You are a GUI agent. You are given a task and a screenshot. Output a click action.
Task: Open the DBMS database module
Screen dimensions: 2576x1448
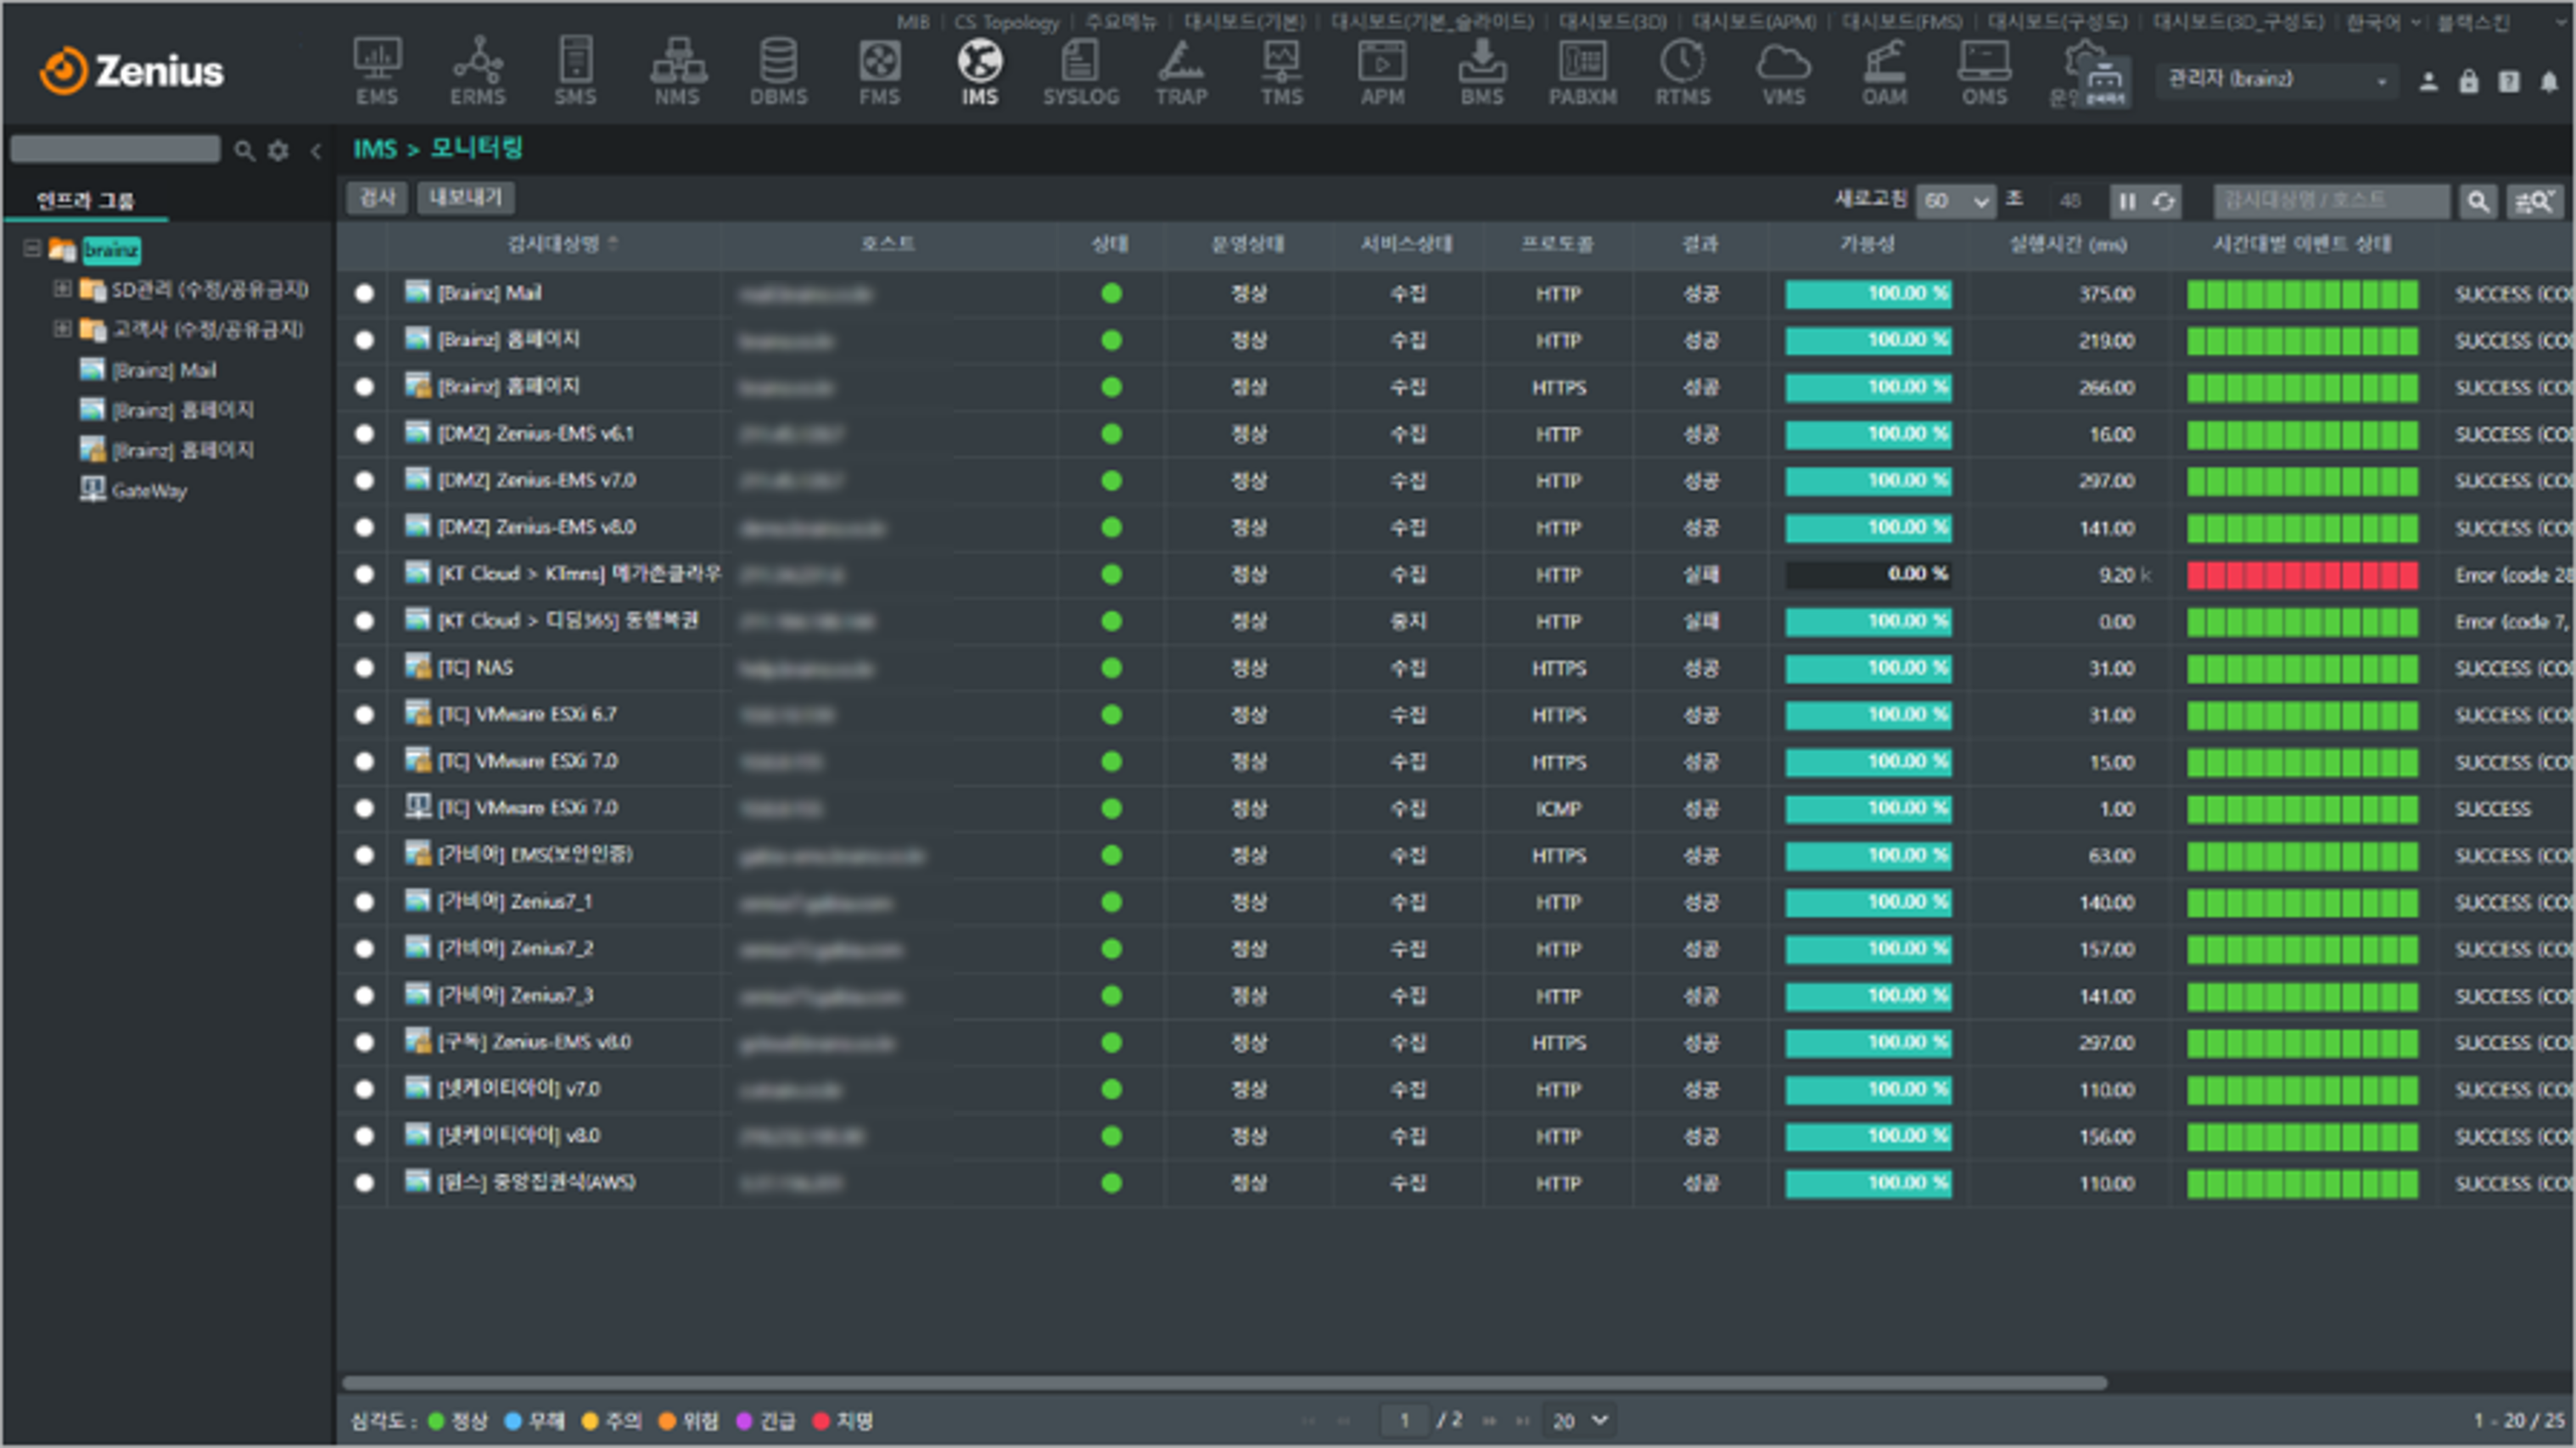coord(778,71)
